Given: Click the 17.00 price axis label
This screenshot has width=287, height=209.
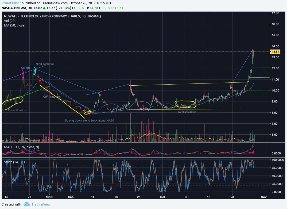Looking at the screenshot, I should (276, 13).
